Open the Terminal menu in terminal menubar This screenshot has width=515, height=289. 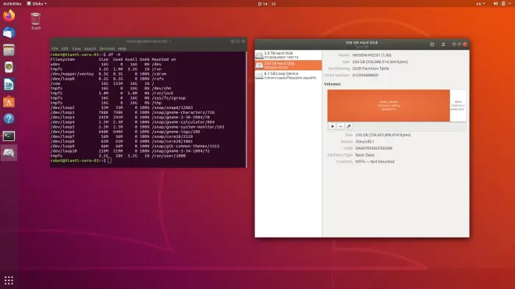coord(107,48)
